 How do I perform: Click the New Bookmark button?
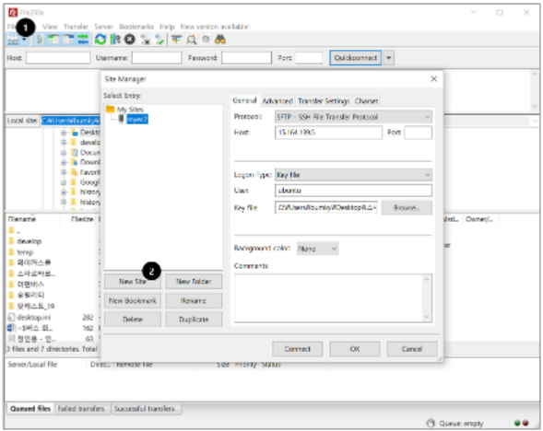click(133, 300)
